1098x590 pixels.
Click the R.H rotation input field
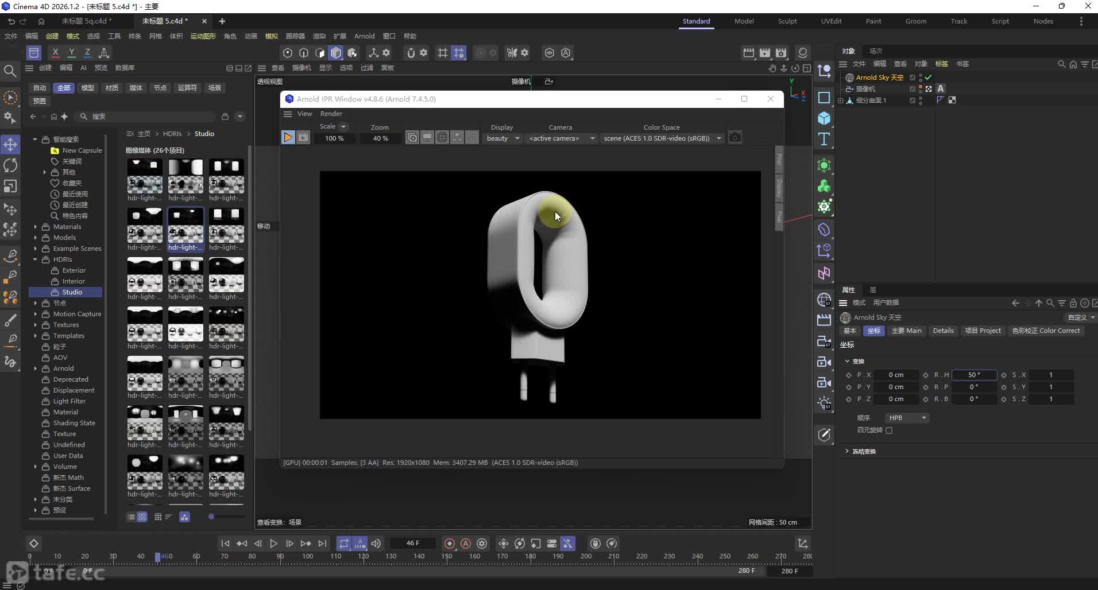(974, 375)
